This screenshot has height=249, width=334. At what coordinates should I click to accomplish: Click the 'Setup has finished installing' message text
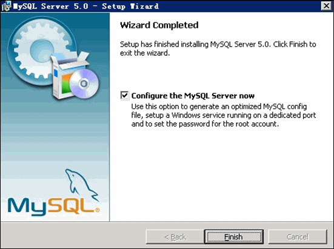tap(218, 48)
